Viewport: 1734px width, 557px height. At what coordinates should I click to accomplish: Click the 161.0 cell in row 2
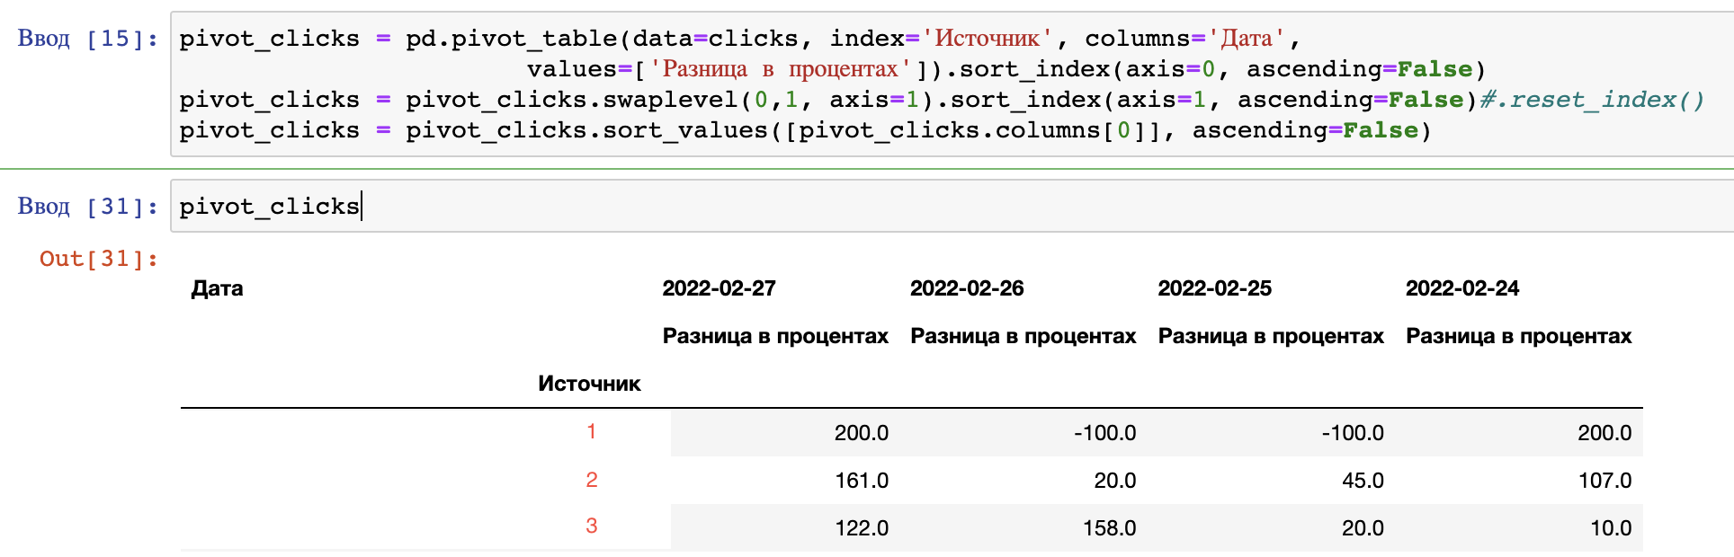tap(862, 481)
